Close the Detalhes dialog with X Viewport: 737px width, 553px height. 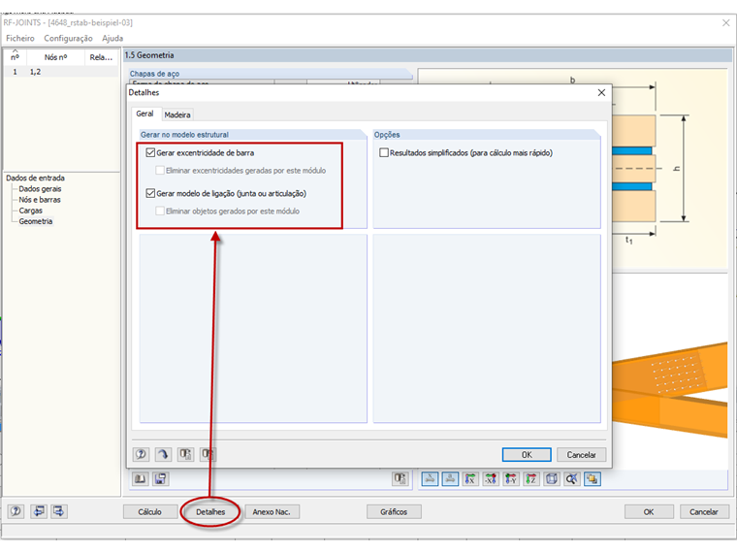[601, 92]
